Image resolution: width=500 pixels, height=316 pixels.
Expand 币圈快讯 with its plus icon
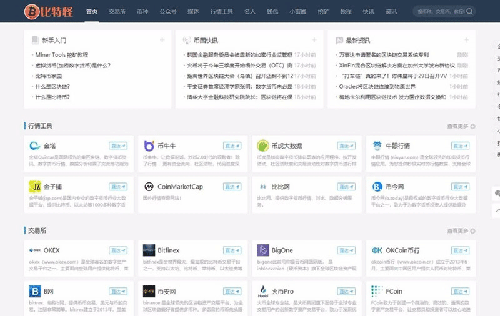click(314, 40)
